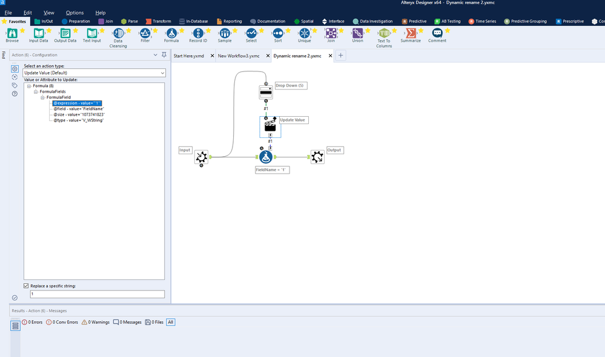The height and width of the screenshot is (357, 605).
Task: Close the New Workflow3.yxmc tab
Action: coord(268,56)
